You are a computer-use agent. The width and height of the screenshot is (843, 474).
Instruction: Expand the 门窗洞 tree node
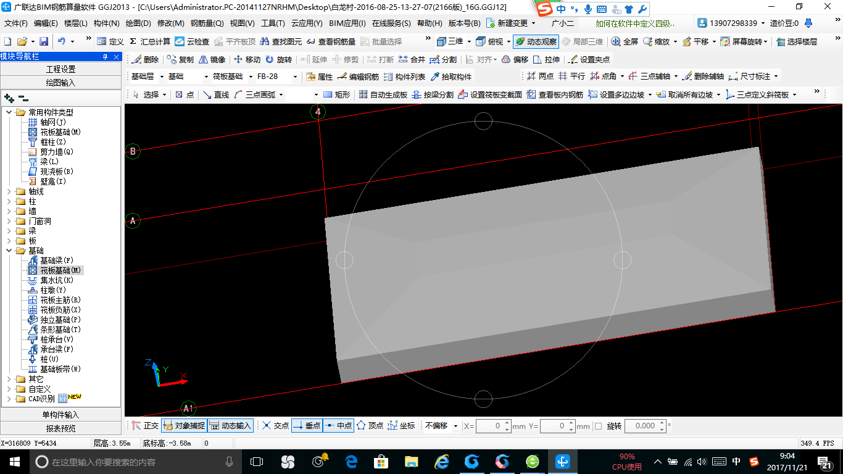[x=10, y=221]
